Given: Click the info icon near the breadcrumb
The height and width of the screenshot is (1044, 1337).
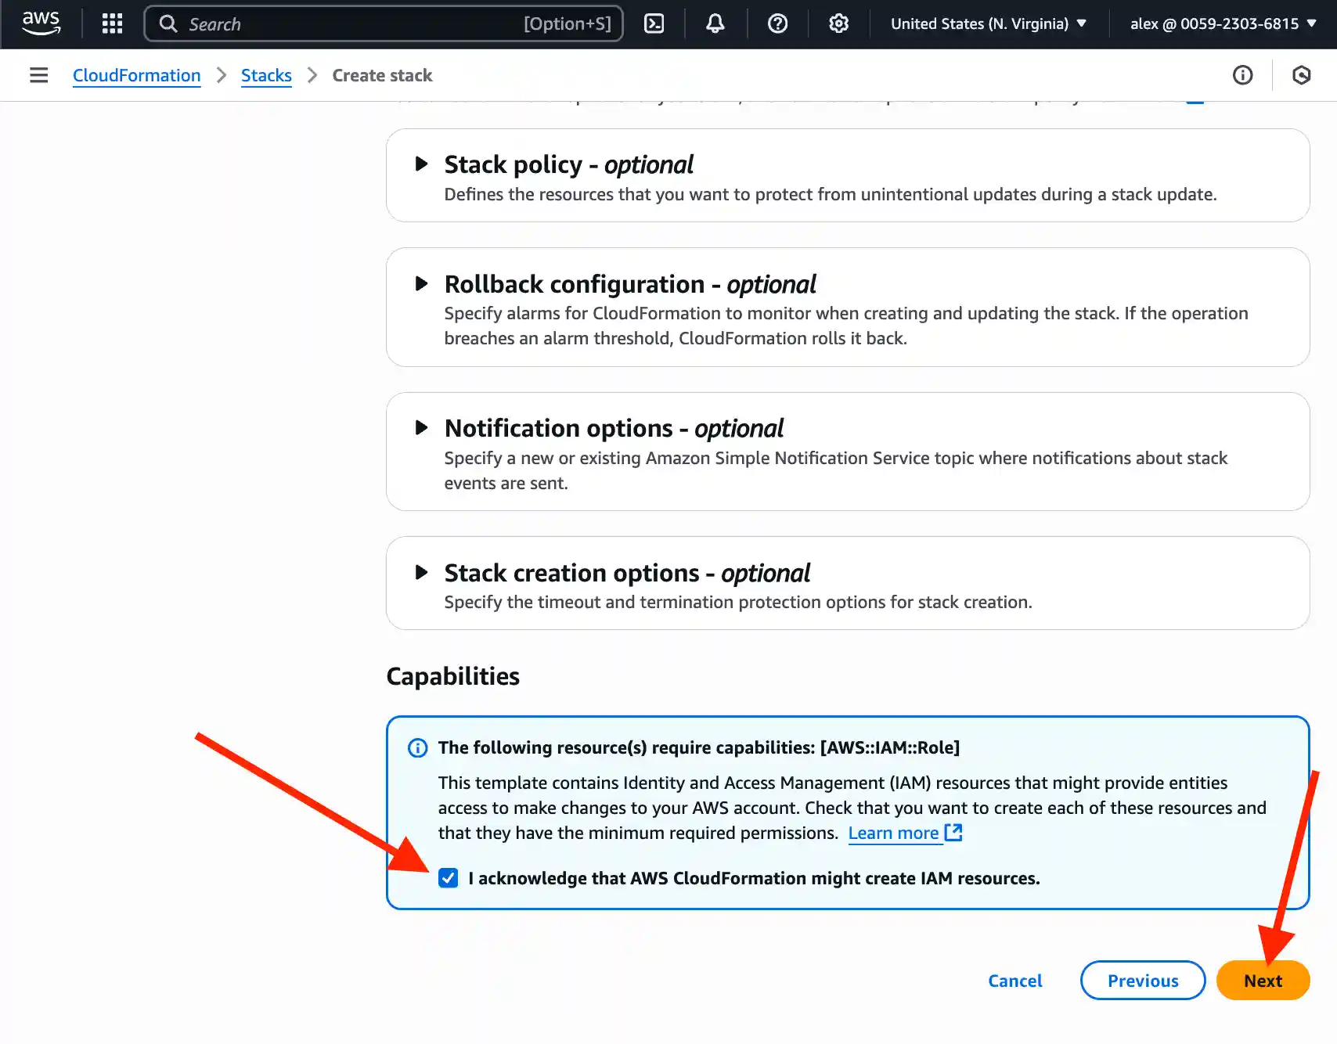Looking at the screenshot, I should coord(1242,75).
